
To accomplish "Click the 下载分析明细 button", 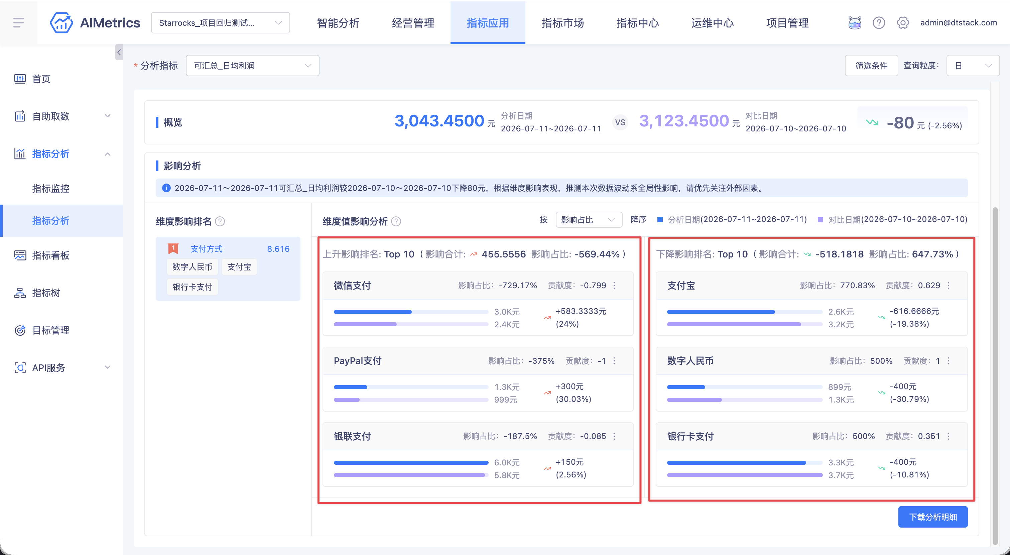I will point(933,517).
